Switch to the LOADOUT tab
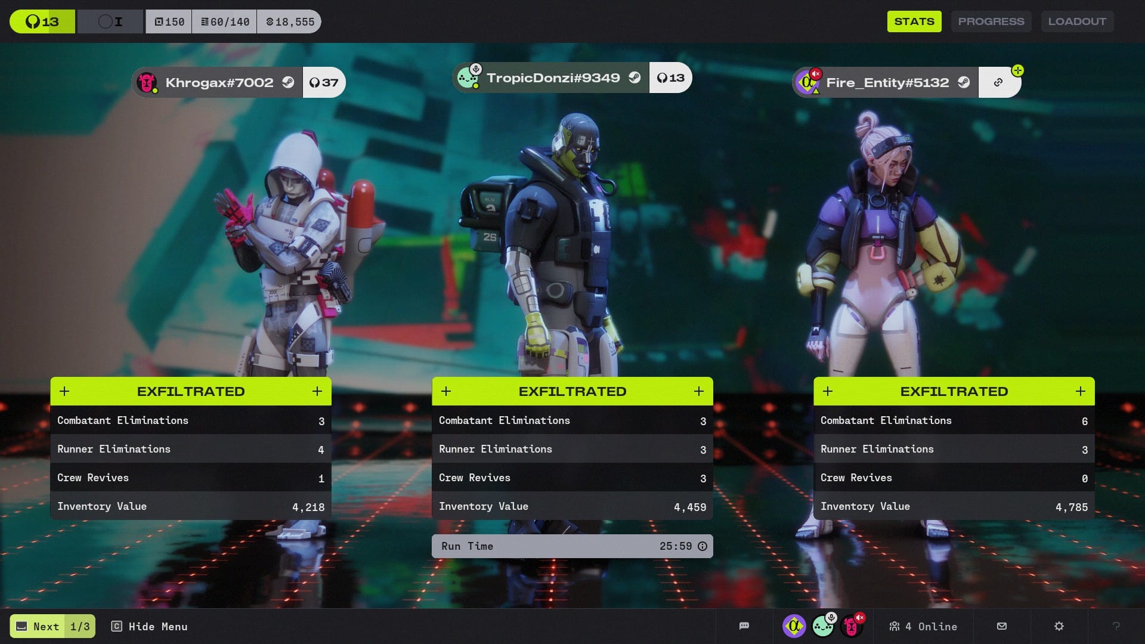Viewport: 1145px width, 644px height. [x=1077, y=21]
